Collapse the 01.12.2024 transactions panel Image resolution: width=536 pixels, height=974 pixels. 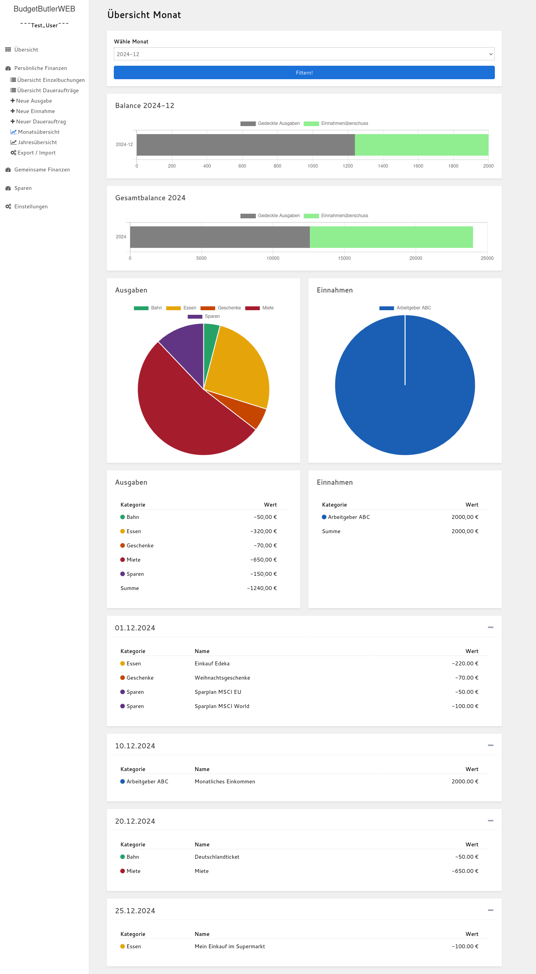490,627
